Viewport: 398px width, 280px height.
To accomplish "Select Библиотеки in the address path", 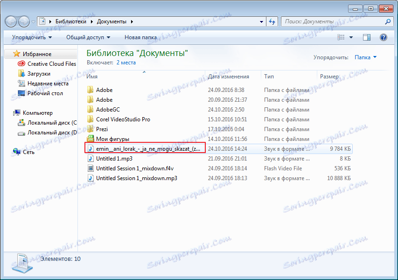I will coord(71,21).
